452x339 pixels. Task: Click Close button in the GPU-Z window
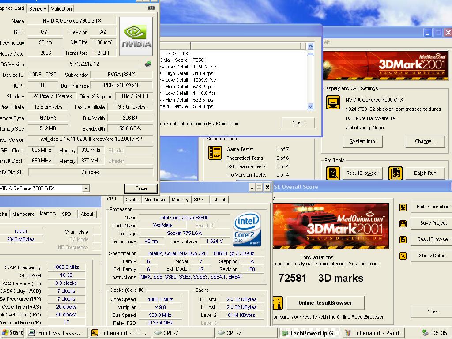pyautogui.click(x=141, y=188)
